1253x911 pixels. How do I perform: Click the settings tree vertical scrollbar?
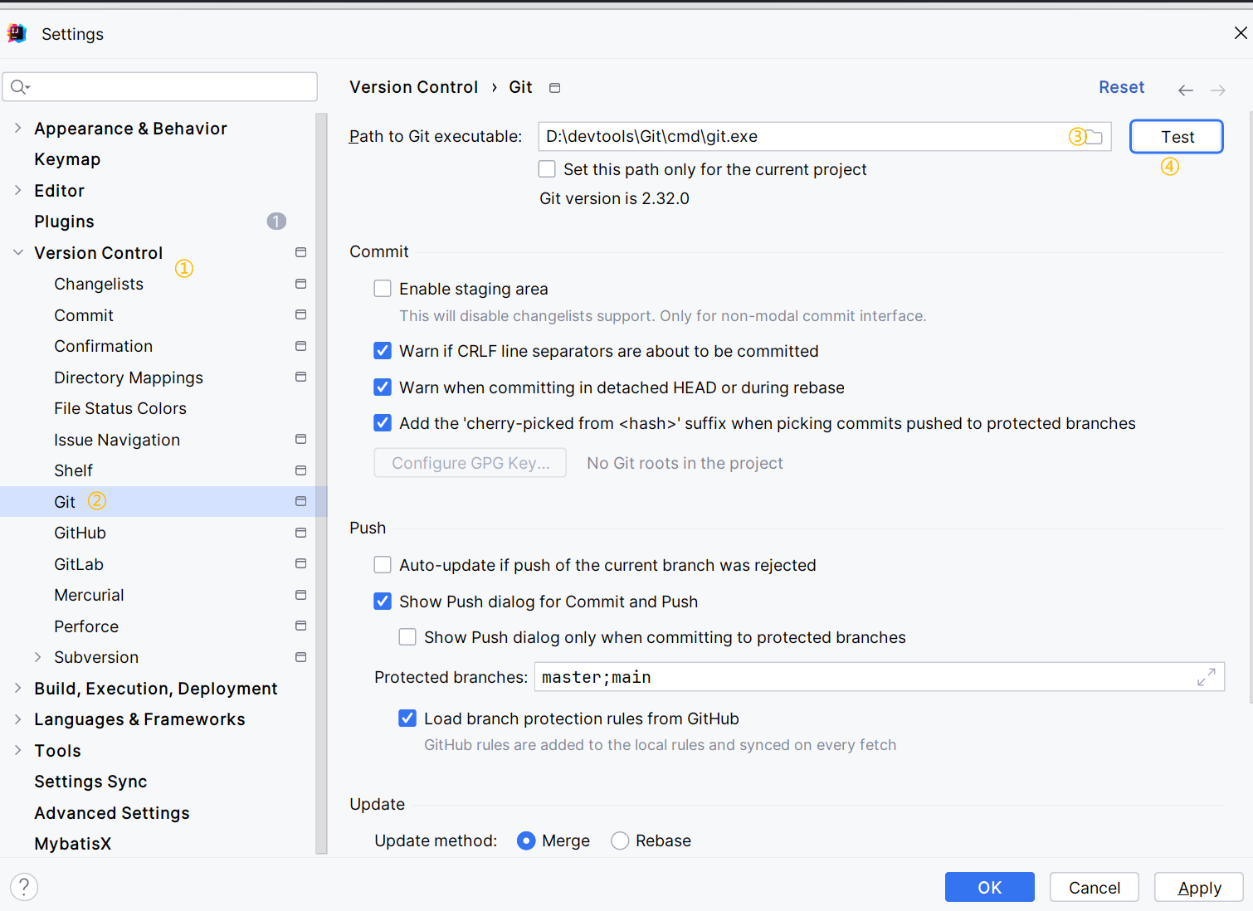[322, 484]
